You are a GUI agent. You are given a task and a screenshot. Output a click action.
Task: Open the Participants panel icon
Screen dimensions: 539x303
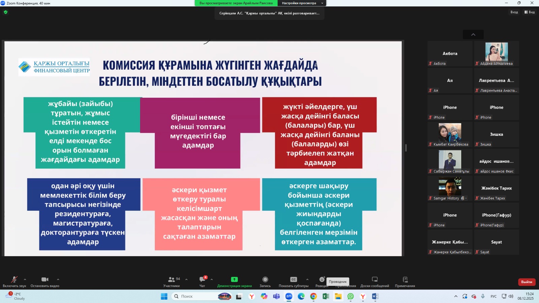pos(171,279)
